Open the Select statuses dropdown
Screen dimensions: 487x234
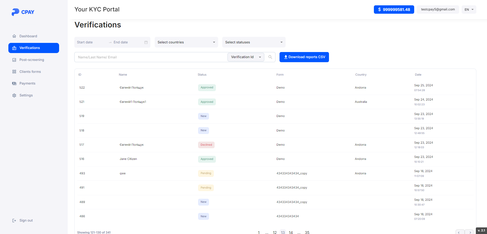coord(254,42)
